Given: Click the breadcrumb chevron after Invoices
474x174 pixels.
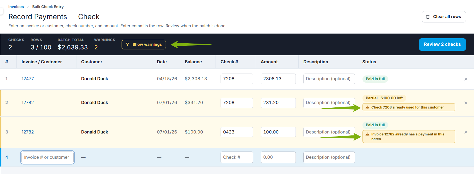Looking at the screenshot, I should point(28,7).
